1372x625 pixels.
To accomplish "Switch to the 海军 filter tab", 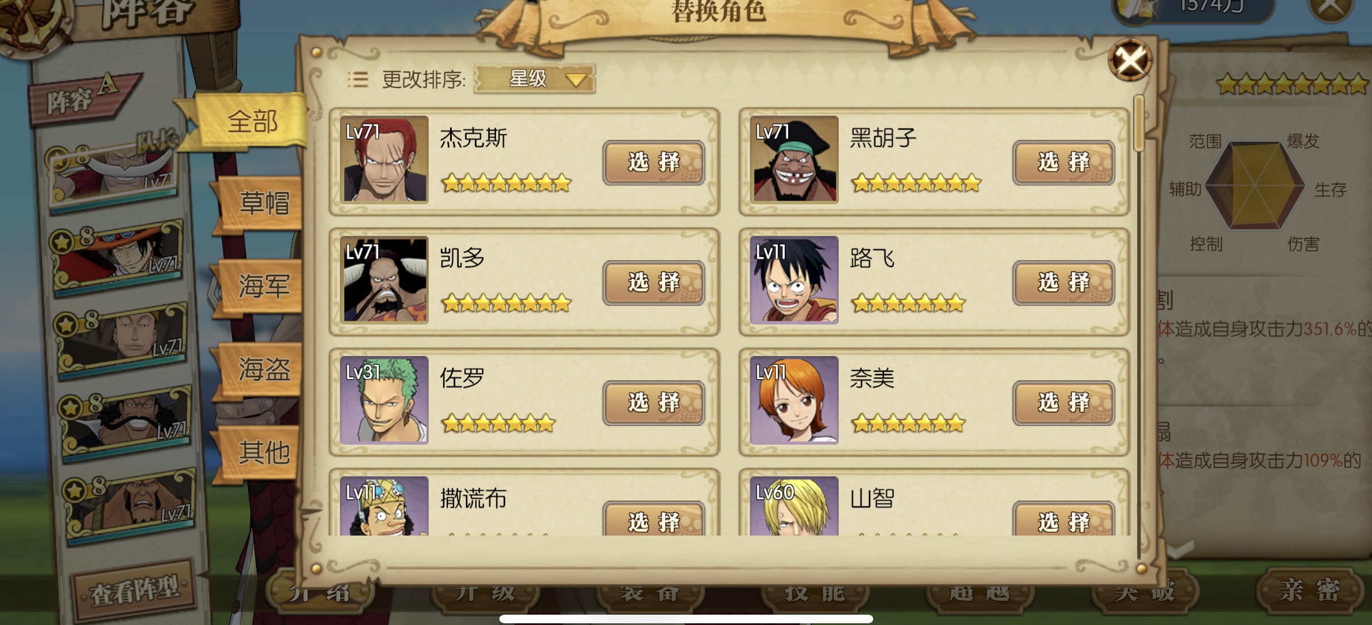I will click(262, 287).
